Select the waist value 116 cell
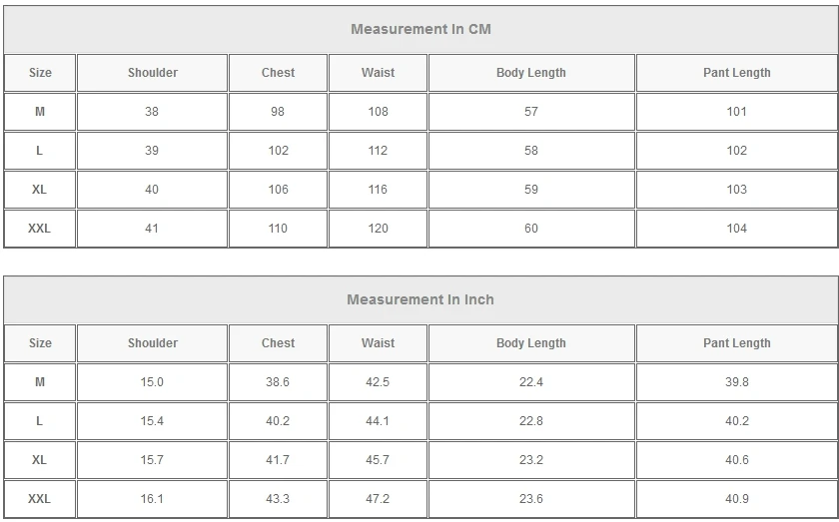The width and height of the screenshot is (839, 522). 378,190
